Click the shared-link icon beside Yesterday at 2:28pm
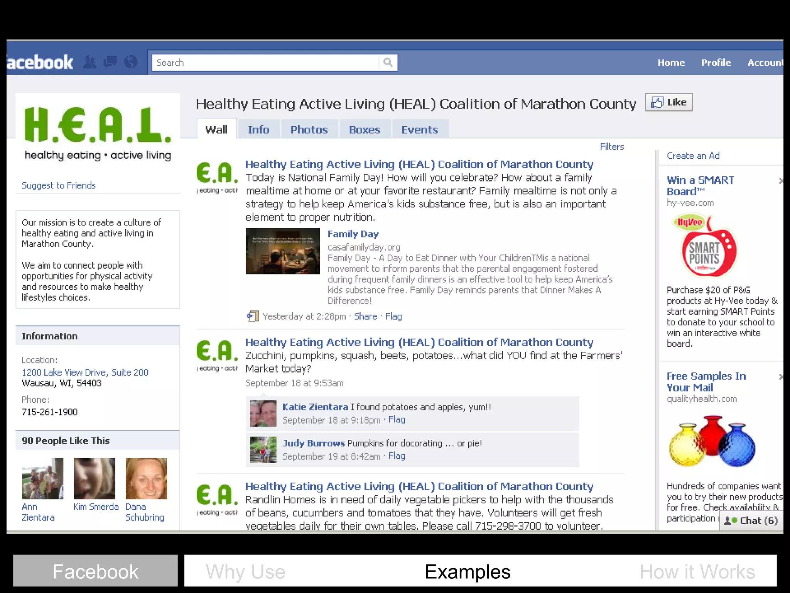This screenshot has height=593, width=790. pos(253,317)
